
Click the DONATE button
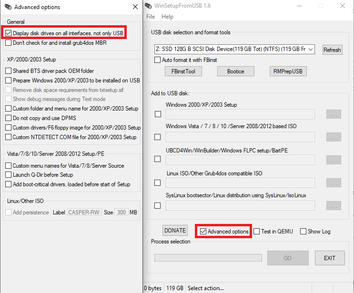point(175,231)
